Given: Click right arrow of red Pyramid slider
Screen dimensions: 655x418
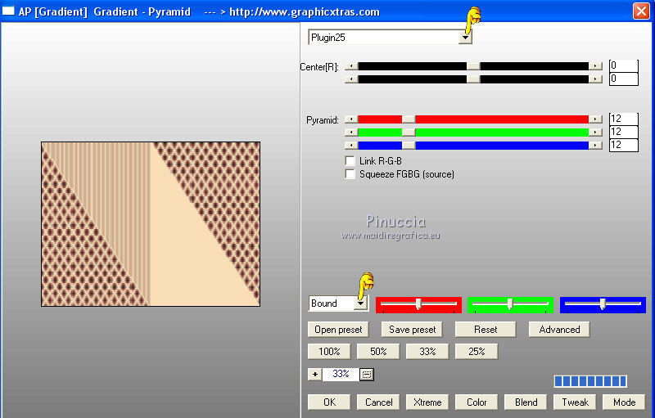Looking at the screenshot, I should point(595,119).
